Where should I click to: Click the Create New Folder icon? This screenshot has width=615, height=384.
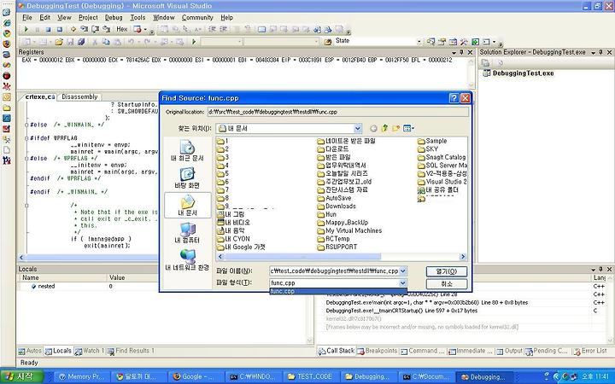(x=395, y=128)
